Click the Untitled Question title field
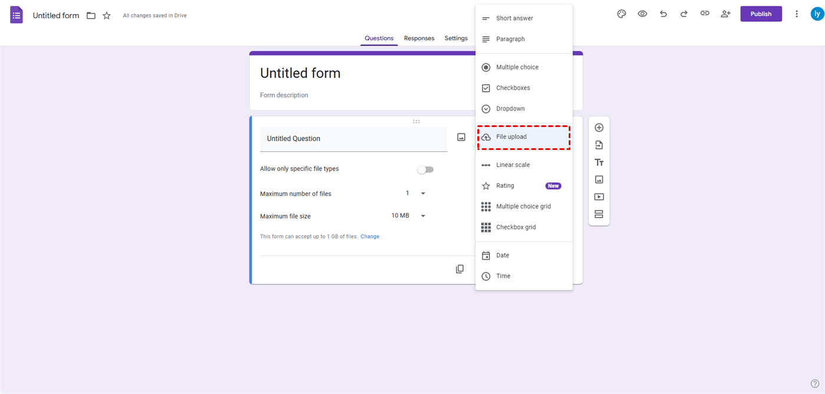The image size is (825, 394). 353,139
